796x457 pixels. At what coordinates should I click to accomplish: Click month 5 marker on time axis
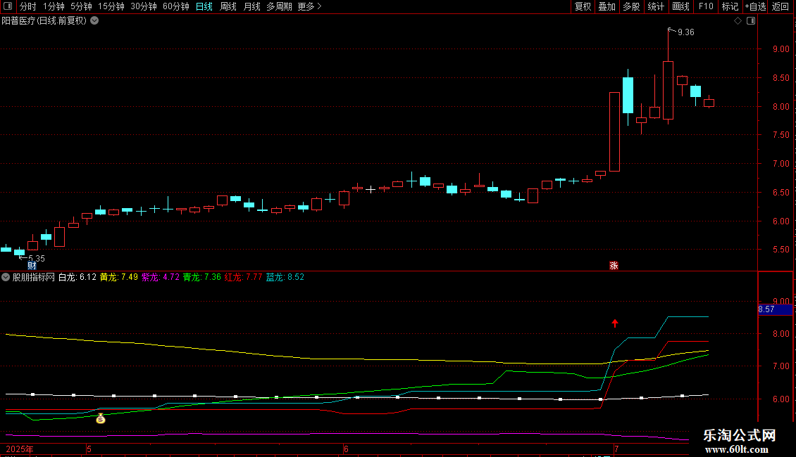[x=89, y=449]
